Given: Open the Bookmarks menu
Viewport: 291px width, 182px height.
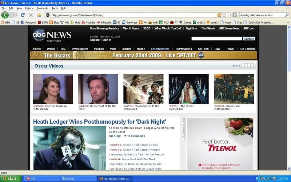Looking at the screenshot, I should (42, 8).
